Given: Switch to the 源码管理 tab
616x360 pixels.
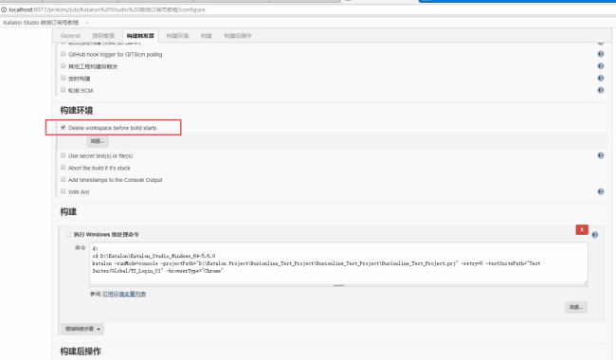Looking at the screenshot, I should pos(103,36).
